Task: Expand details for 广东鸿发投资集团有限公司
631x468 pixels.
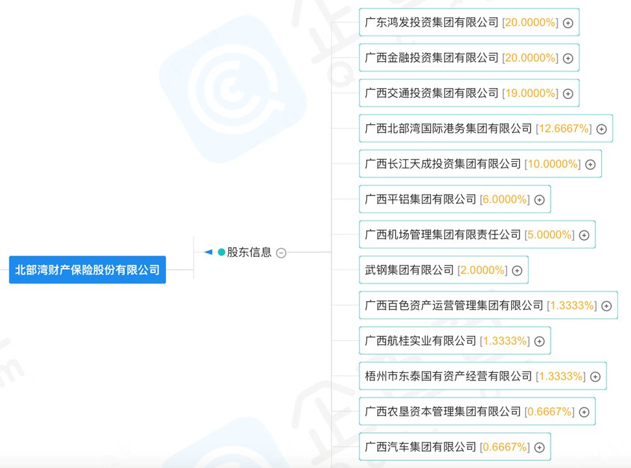Action: click(568, 22)
